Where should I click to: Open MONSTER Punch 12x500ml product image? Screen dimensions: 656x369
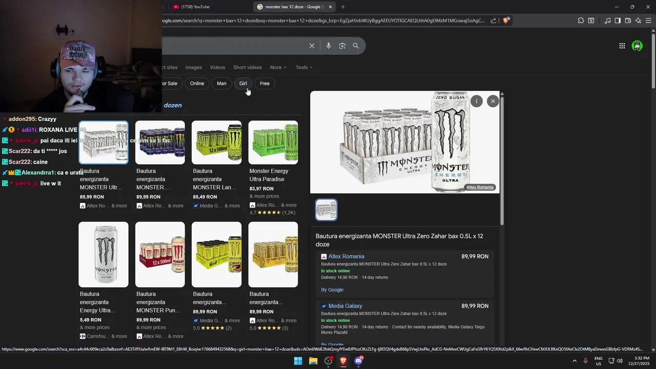(160, 254)
